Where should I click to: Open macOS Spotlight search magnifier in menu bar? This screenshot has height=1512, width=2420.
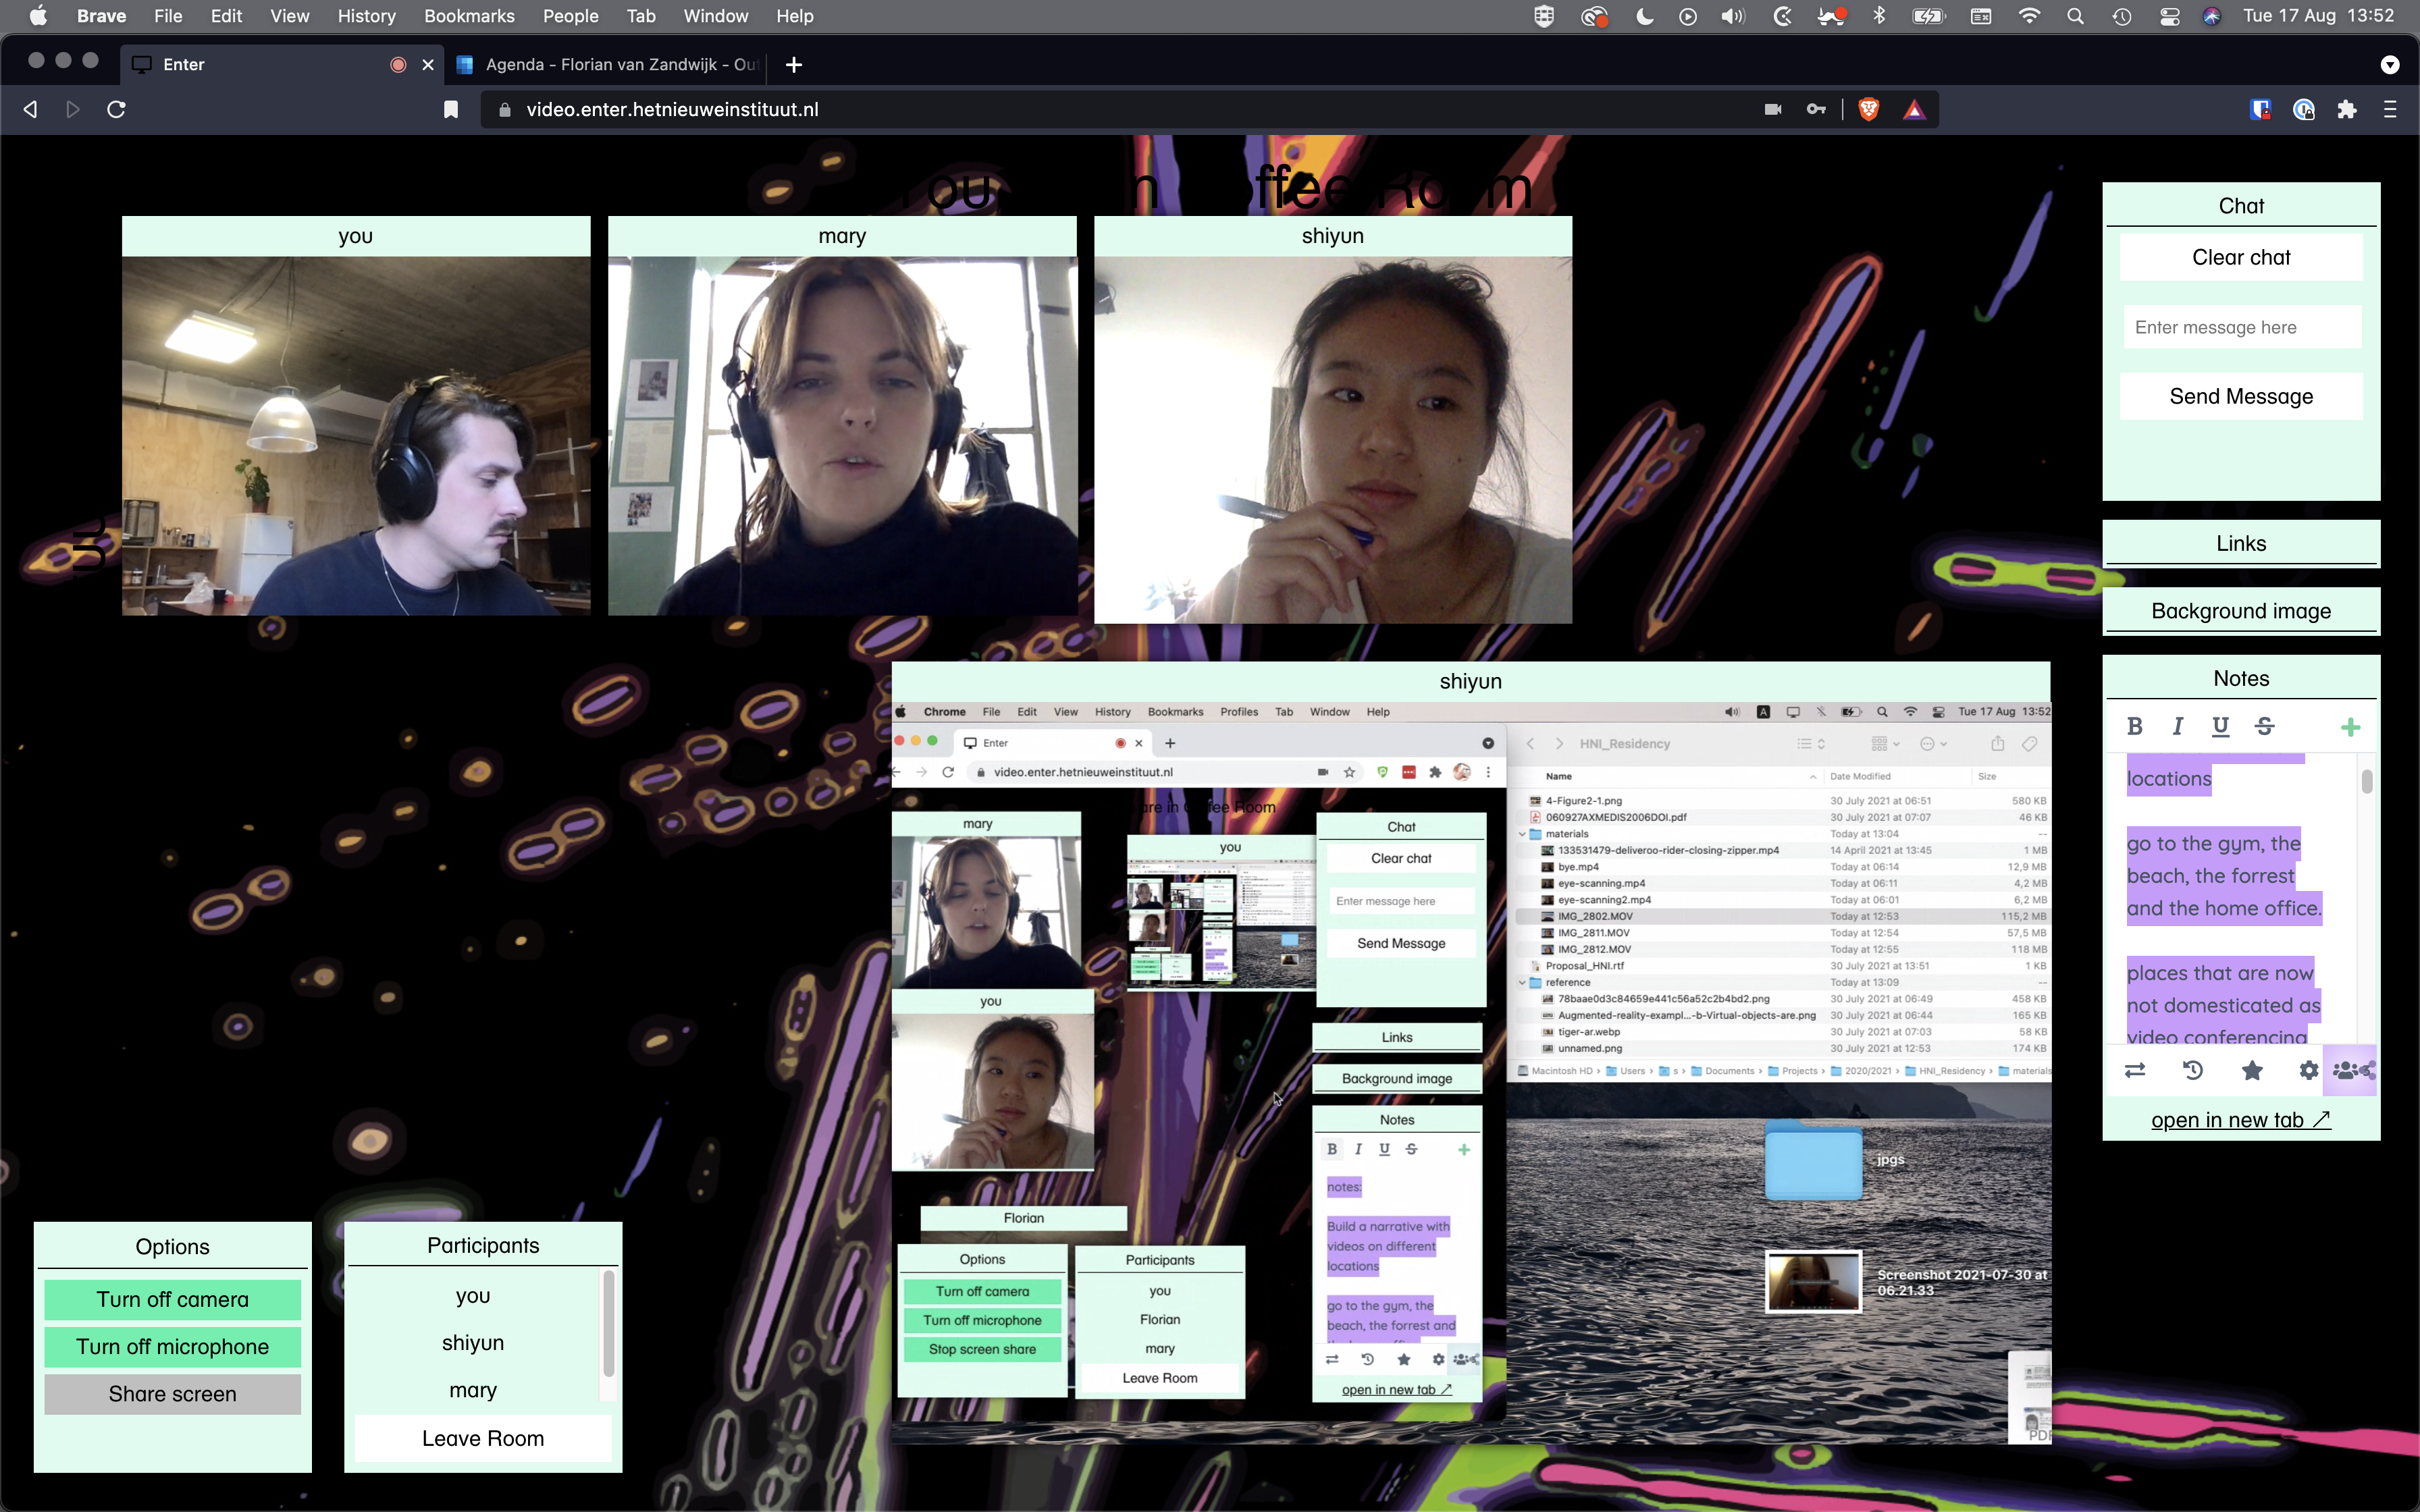2076,16
